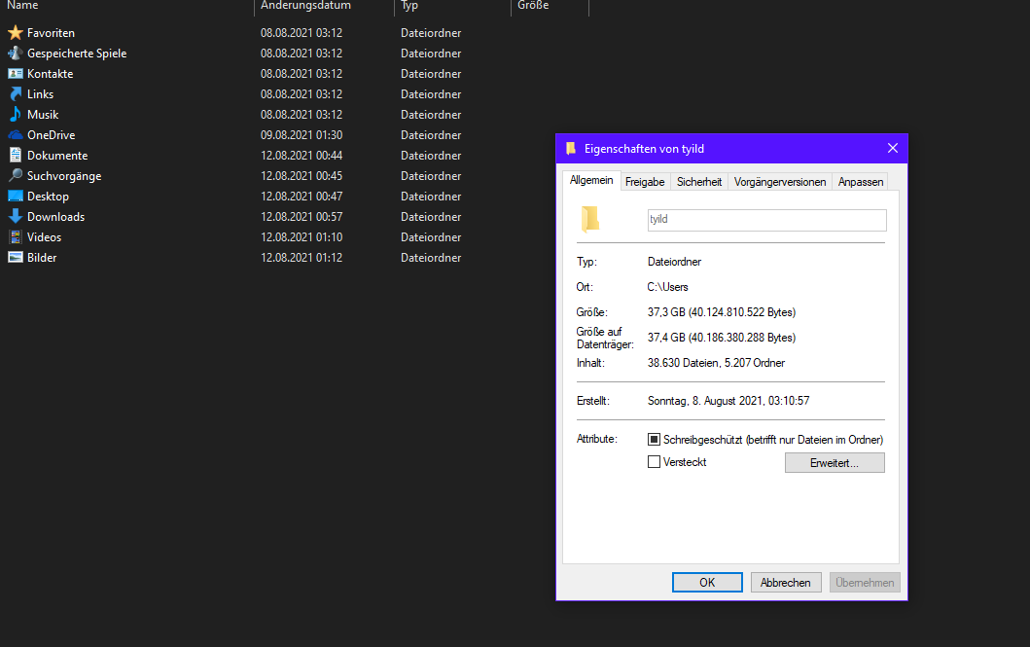1030x647 pixels.
Task: Click the size on disk value 37,4 GB
Action: pyautogui.click(x=722, y=338)
